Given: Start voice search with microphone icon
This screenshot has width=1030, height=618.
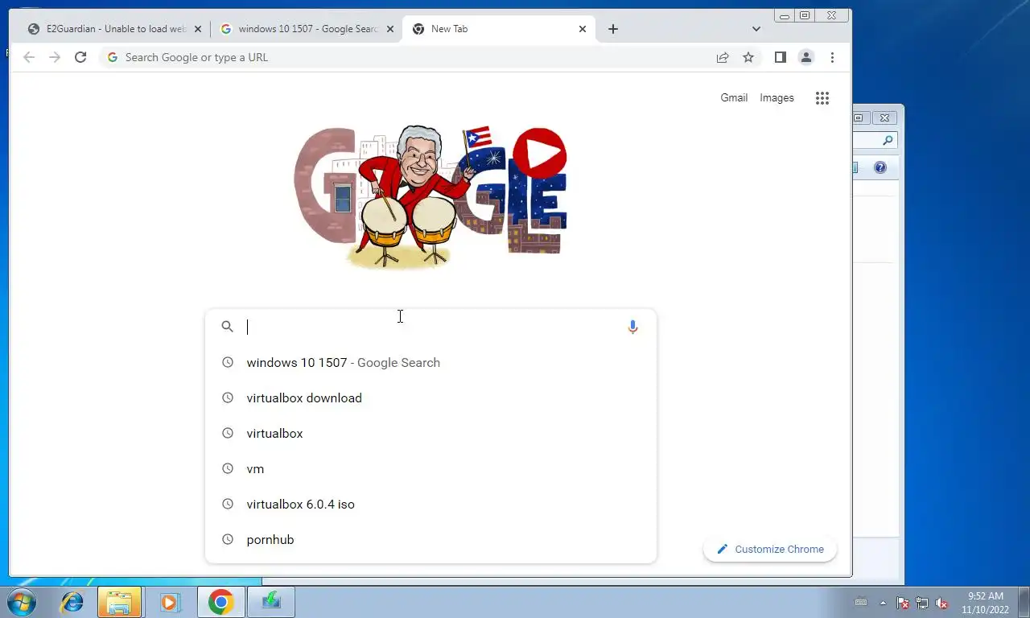Looking at the screenshot, I should point(632,327).
